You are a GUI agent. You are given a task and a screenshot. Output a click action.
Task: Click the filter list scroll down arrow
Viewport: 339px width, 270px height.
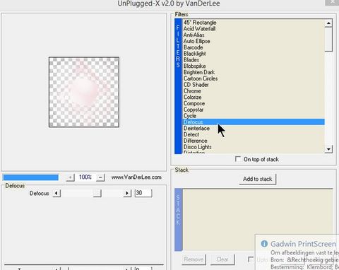click(x=328, y=149)
